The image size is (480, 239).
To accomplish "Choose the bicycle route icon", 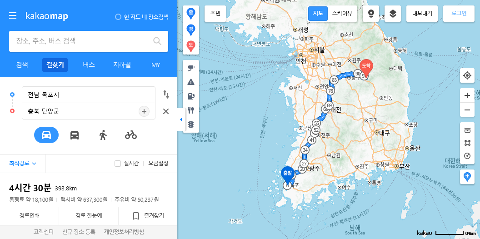I will (131, 135).
